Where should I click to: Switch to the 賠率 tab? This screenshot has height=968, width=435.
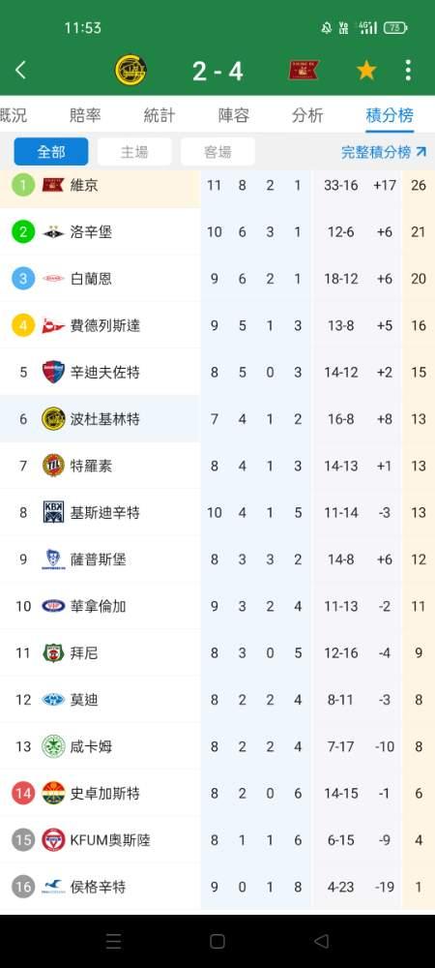tap(85, 115)
